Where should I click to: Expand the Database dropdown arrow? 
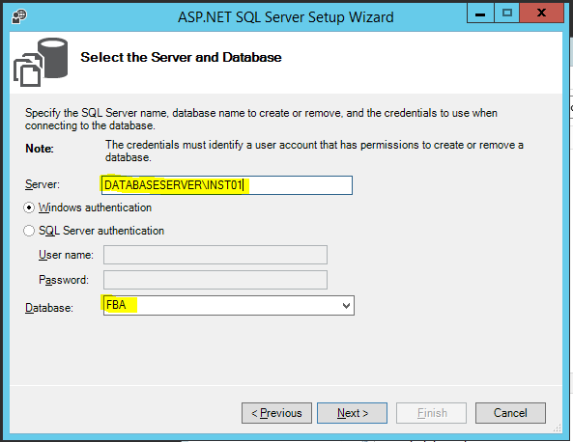(346, 306)
